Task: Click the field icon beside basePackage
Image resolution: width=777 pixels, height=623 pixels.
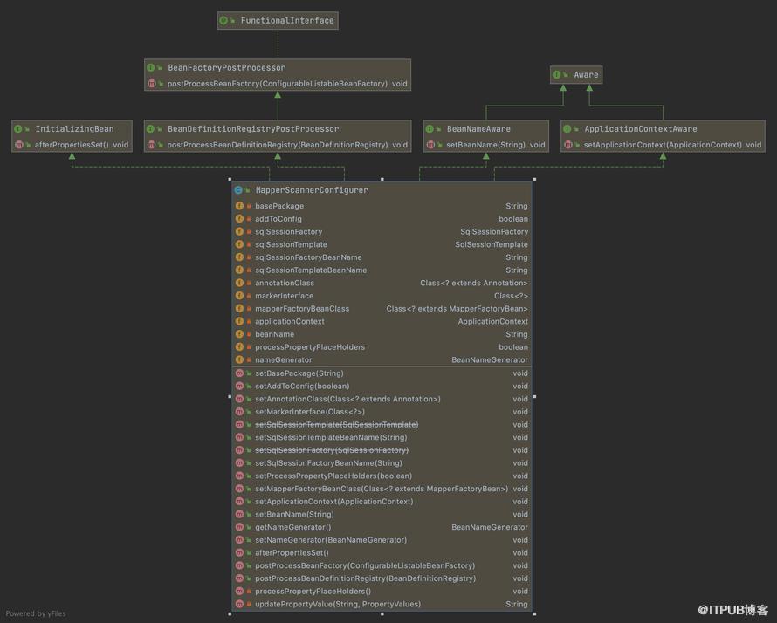Action: point(239,206)
